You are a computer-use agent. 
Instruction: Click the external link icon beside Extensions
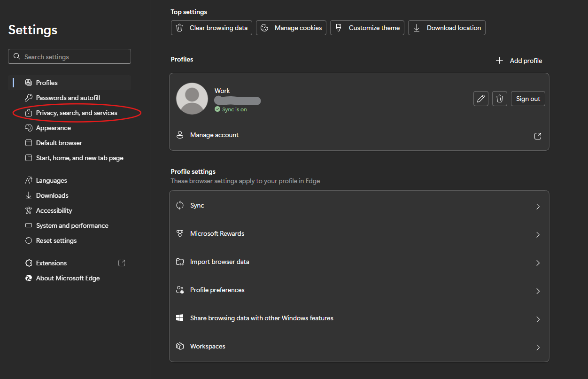[122, 263]
